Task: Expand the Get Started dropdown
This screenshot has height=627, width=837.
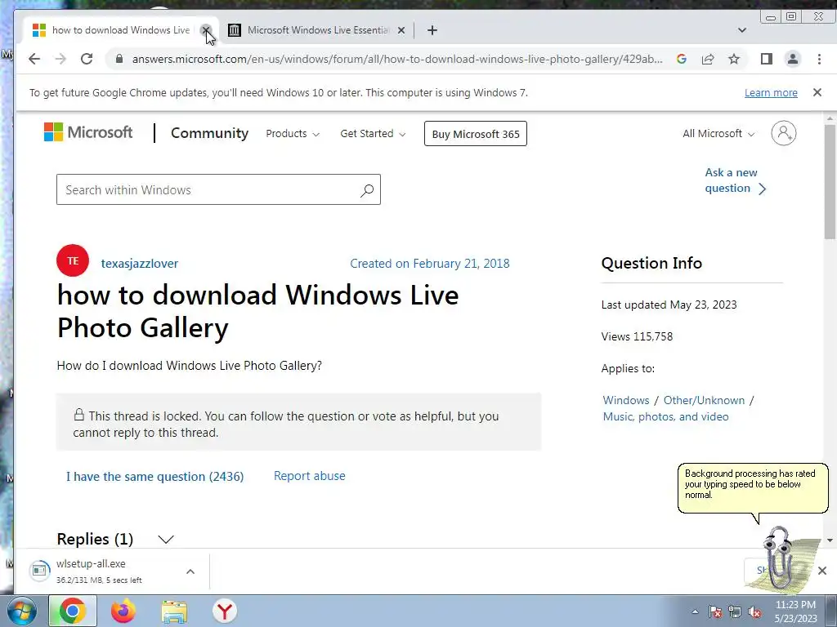Action: point(373,134)
